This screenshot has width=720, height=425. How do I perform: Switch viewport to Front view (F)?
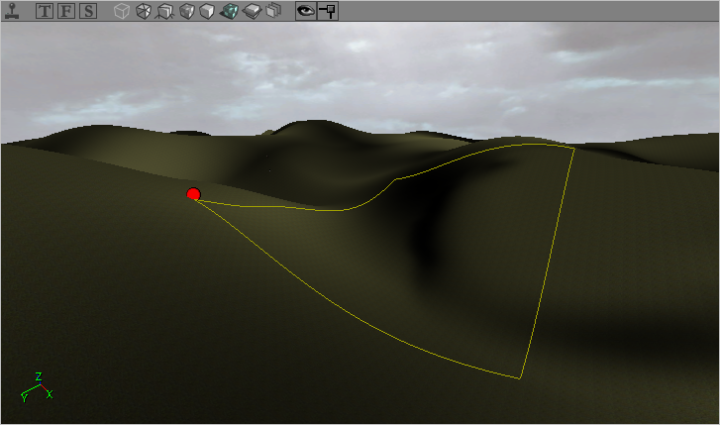[66, 12]
